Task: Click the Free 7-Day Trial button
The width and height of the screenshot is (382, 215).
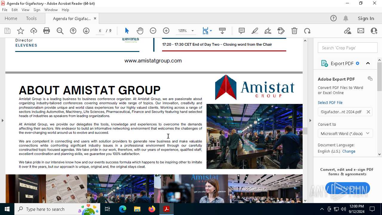Action: point(347,188)
